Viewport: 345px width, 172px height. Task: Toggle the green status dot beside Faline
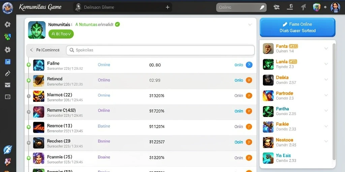click(x=28, y=65)
